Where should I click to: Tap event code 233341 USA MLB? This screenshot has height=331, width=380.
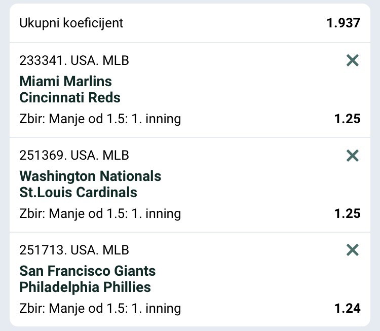tap(74, 61)
